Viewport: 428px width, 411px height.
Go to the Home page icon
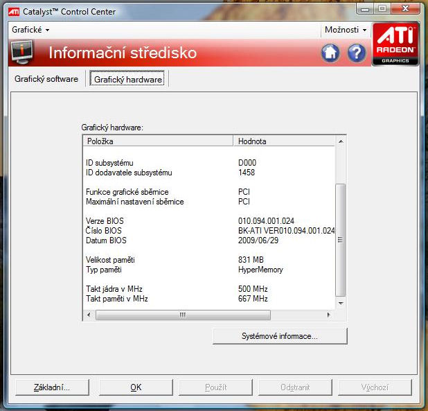pos(330,53)
